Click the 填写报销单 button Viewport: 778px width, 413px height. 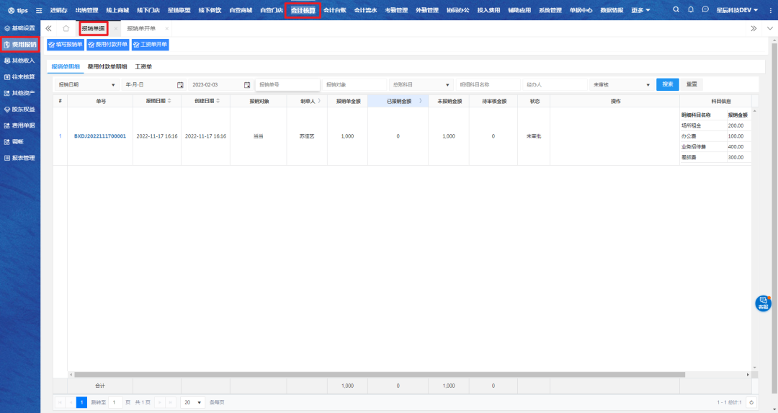click(66, 45)
